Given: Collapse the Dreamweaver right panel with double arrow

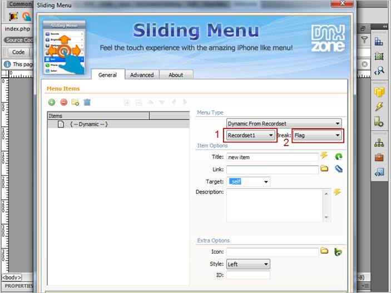Looking at the screenshot, I should coord(385,26).
